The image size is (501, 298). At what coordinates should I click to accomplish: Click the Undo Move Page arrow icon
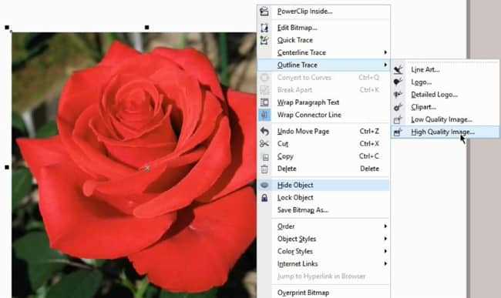pyautogui.click(x=264, y=131)
